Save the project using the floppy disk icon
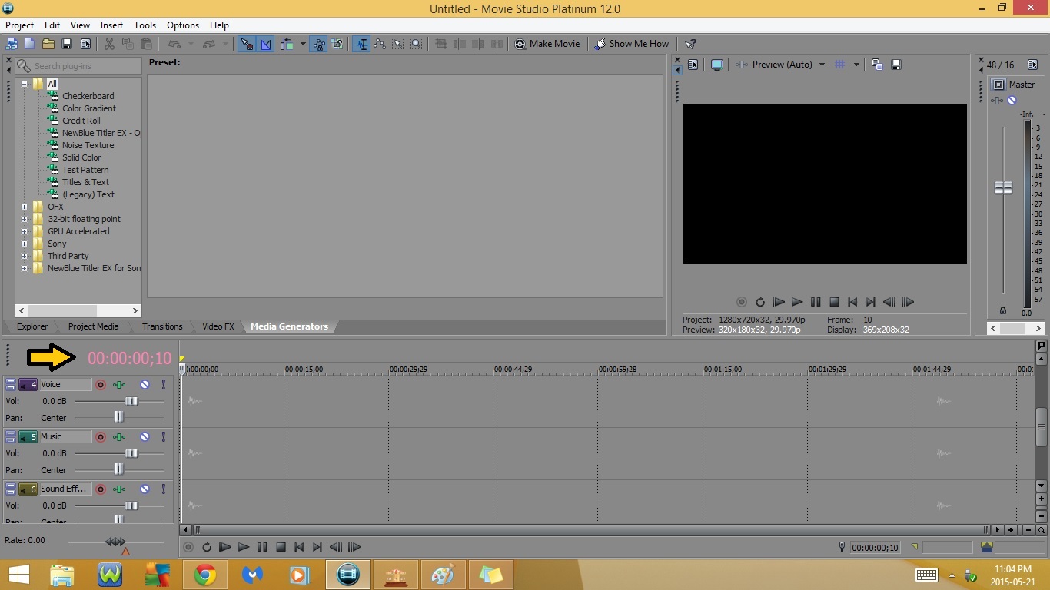This screenshot has width=1050, height=590. click(67, 44)
